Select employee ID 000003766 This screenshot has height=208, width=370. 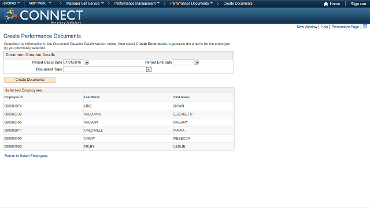pyautogui.click(x=13, y=139)
